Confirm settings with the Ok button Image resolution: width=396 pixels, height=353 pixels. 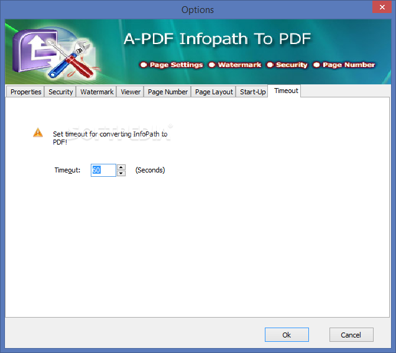pyautogui.click(x=287, y=334)
